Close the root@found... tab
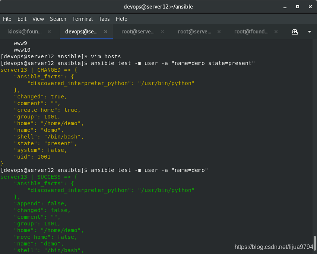317x254 pixels. [276, 32]
